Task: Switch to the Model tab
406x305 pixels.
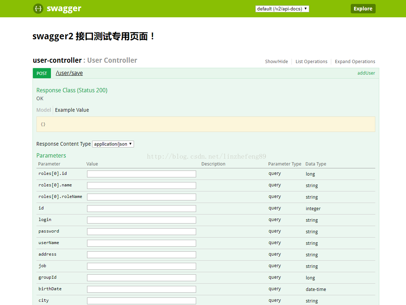Action: 43,110
